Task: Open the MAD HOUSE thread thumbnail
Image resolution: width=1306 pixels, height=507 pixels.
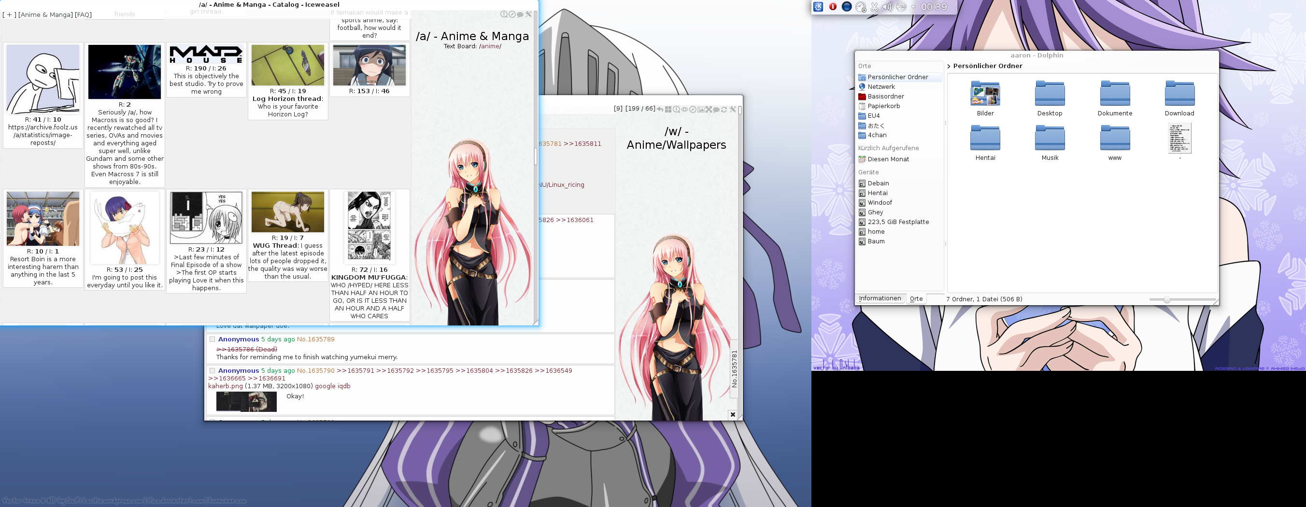Action: (x=206, y=54)
